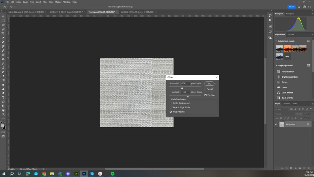This screenshot has width=314, height=177.
Task: Open Spotify from the taskbar
Action: [x=113, y=174]
